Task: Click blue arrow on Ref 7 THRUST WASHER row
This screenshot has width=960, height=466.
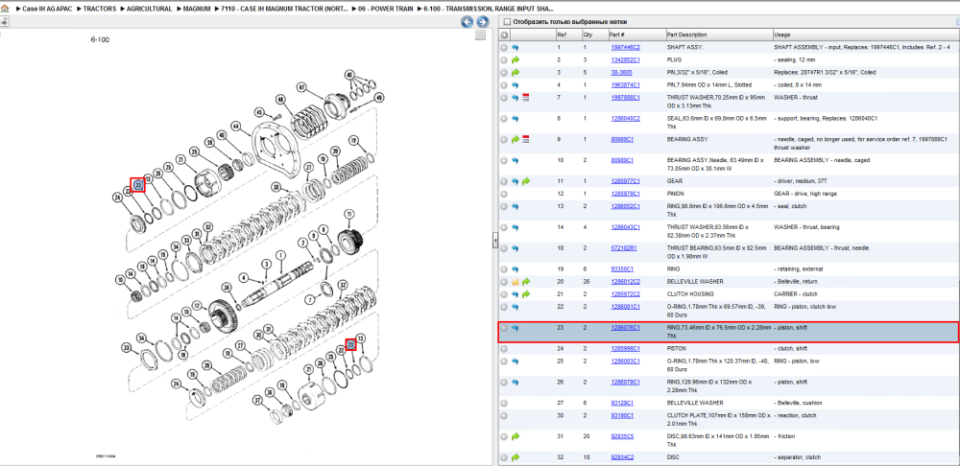Action: 515,97
